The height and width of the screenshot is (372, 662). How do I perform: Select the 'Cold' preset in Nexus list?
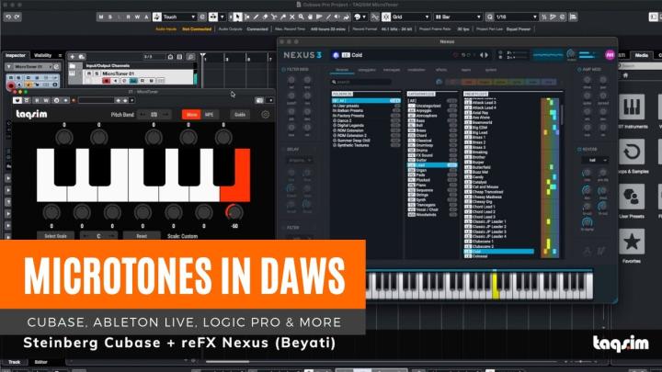(499, 252)
